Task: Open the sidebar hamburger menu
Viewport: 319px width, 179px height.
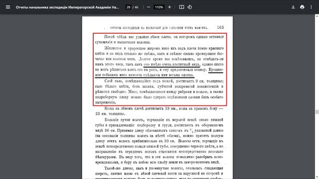Action: pos(8,7)
